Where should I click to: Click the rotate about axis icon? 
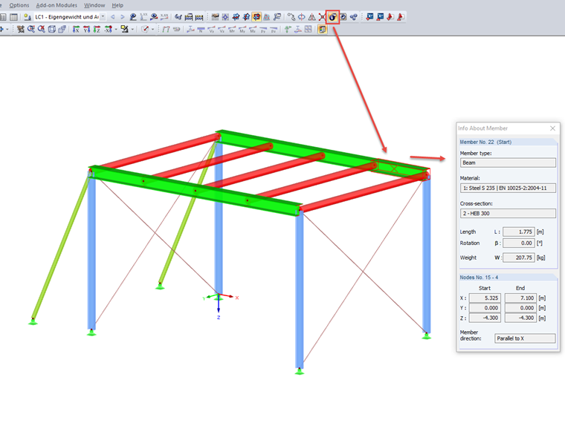point(302,17)
